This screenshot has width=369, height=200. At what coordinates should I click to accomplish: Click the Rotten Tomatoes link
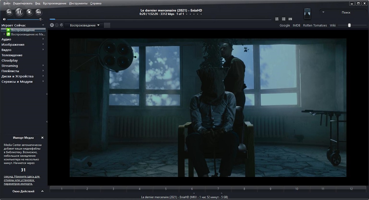[315, 25]
